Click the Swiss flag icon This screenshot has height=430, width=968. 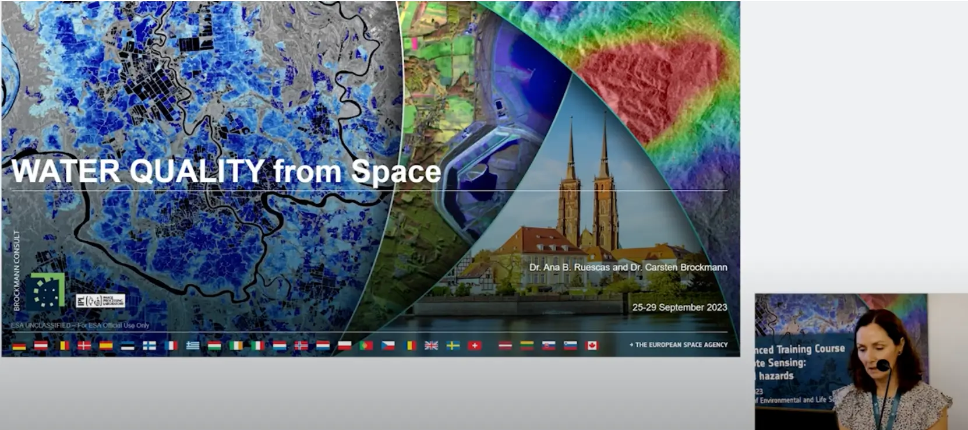click(475, 346)
